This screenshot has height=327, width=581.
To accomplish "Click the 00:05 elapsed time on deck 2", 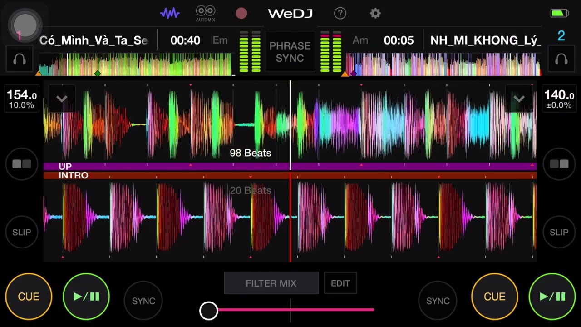I will coord(399,40).
